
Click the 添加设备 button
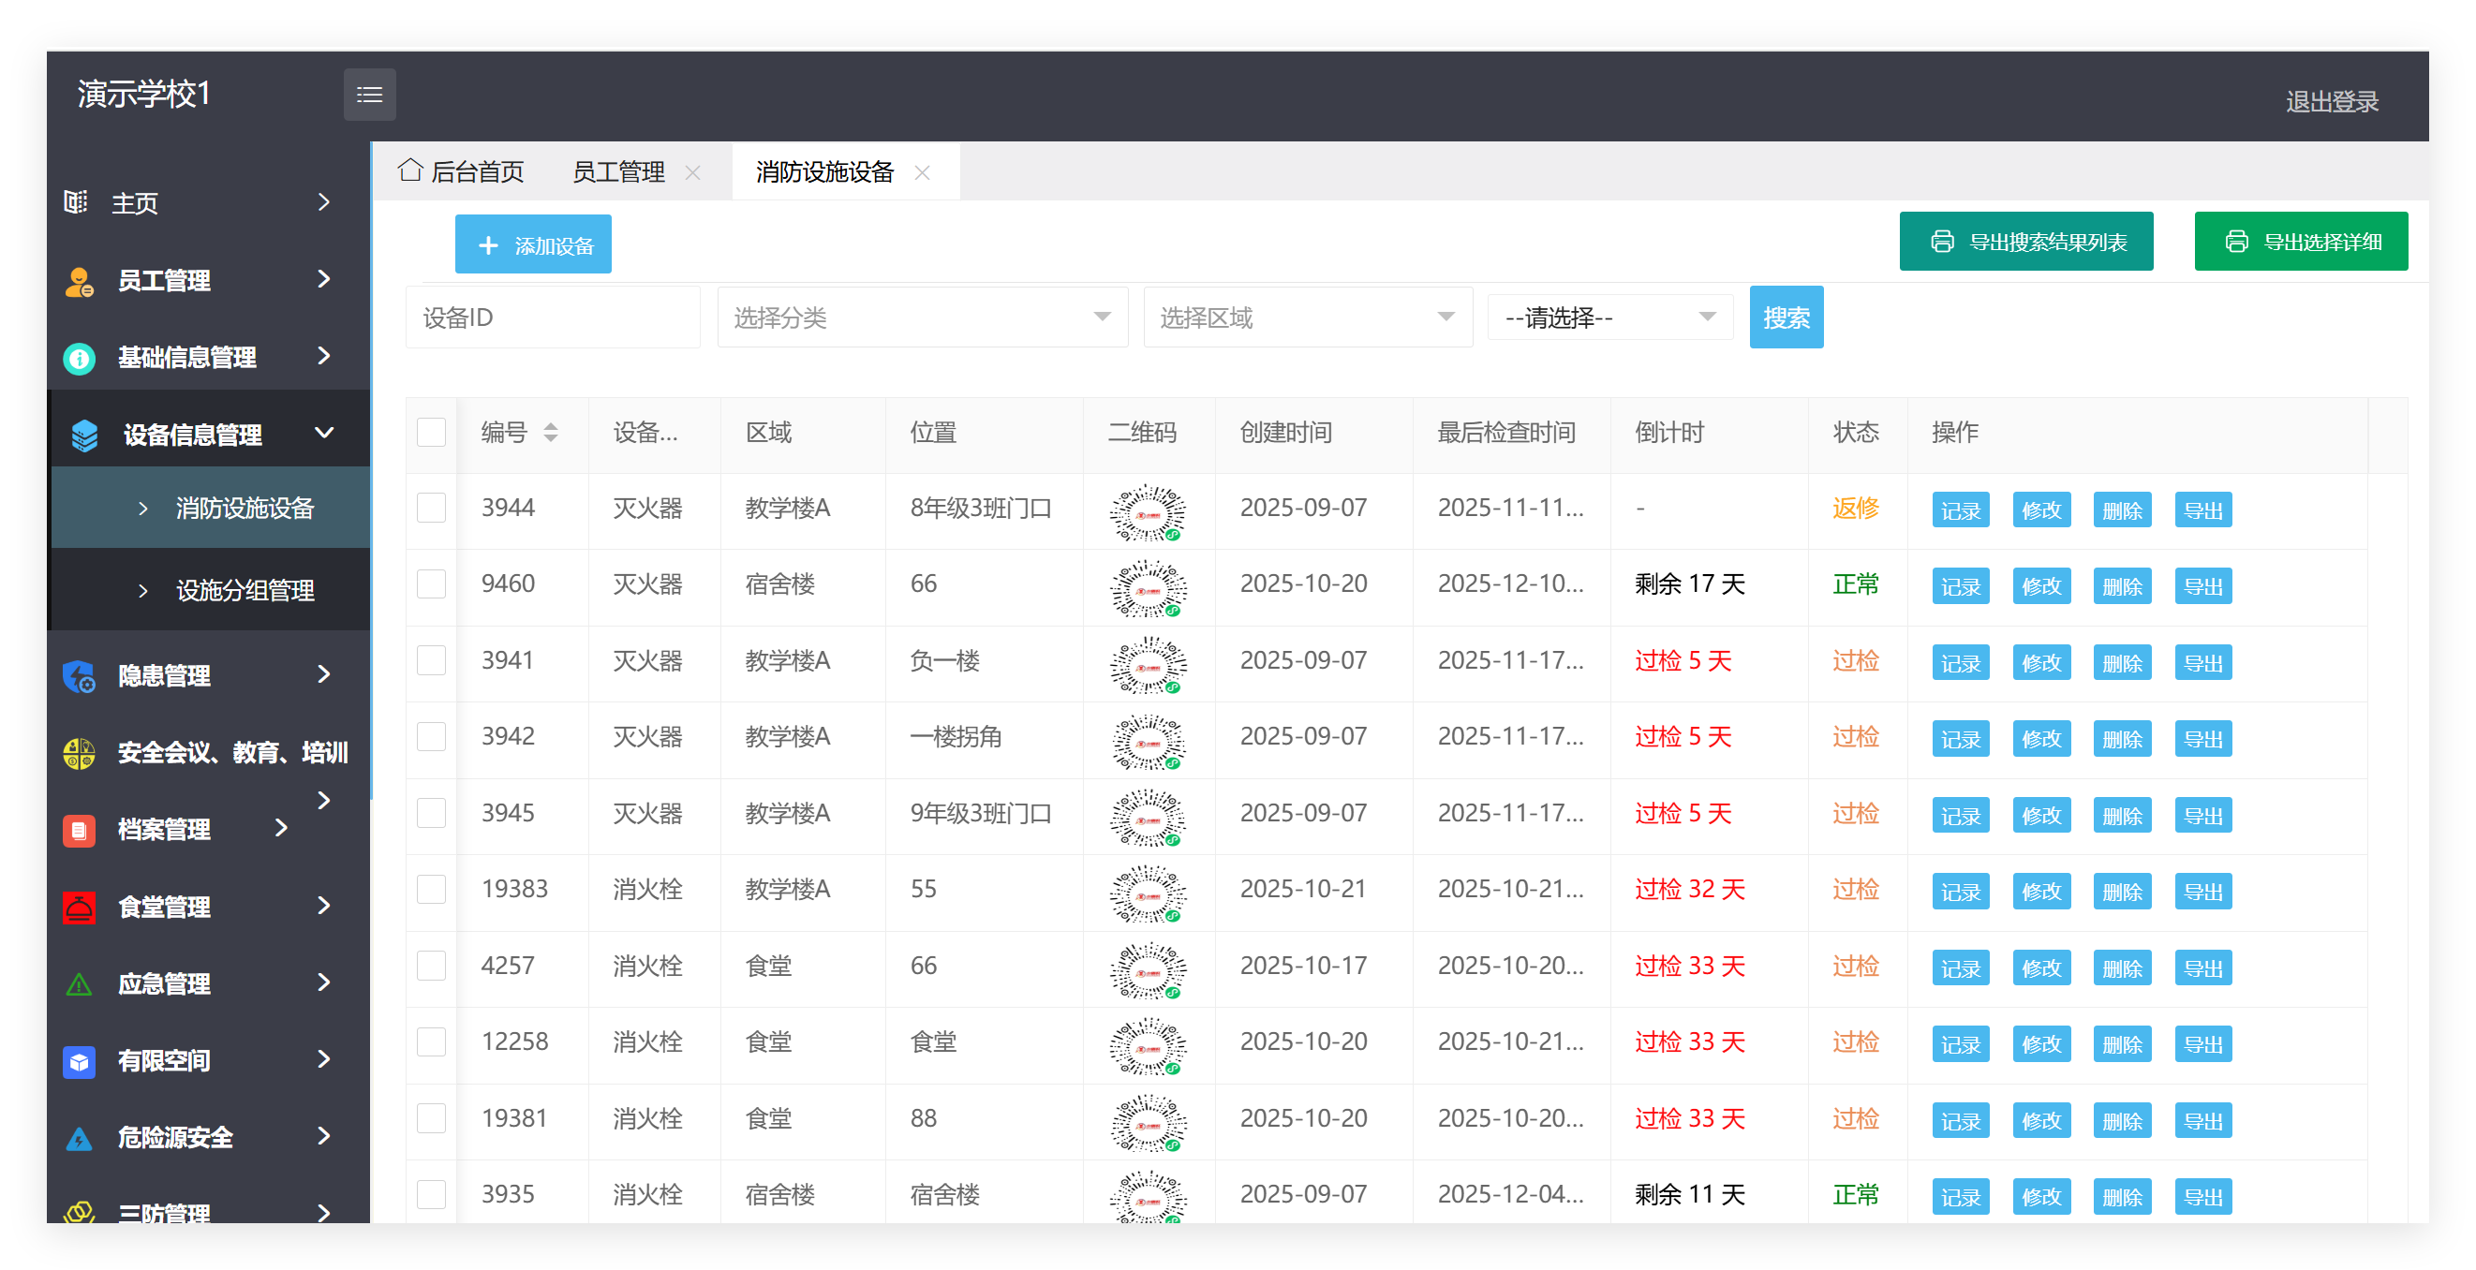click(532, 244)
